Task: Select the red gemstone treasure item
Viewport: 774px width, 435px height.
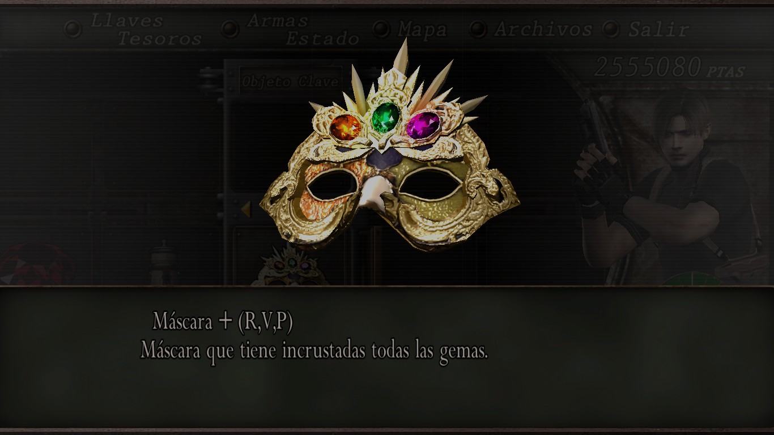Action: tap(35, 264)
